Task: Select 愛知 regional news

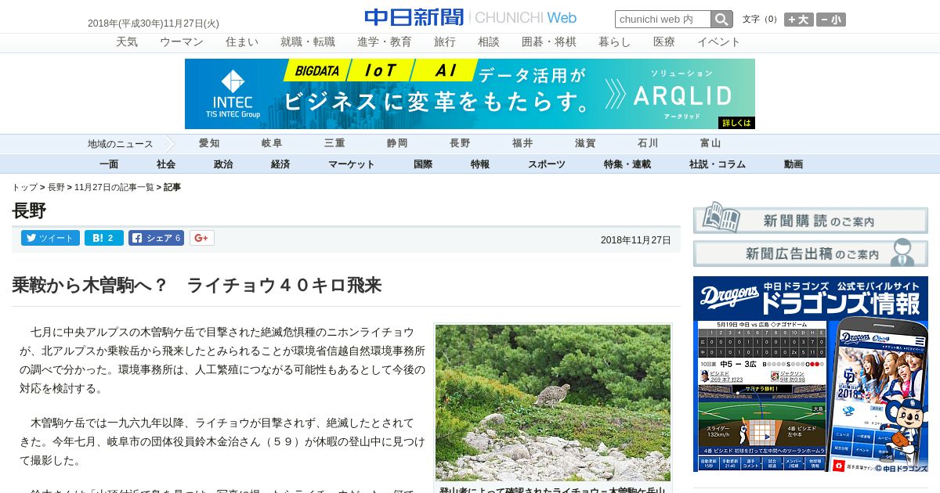Action: [209, 144]
